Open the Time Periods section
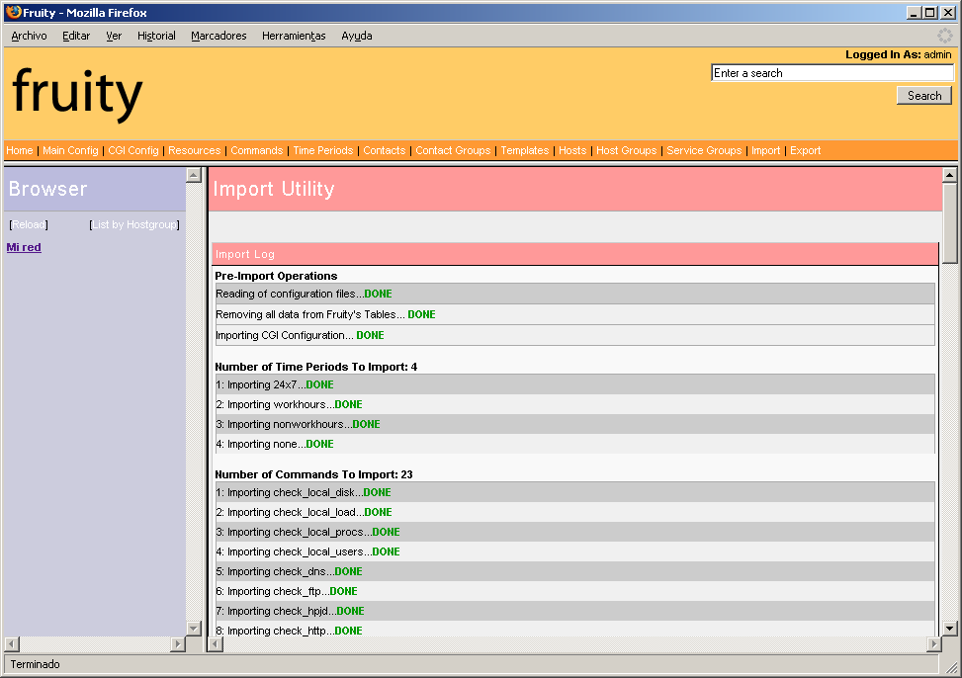The width and height of the screenshot is (962, 678). point(323,150)
